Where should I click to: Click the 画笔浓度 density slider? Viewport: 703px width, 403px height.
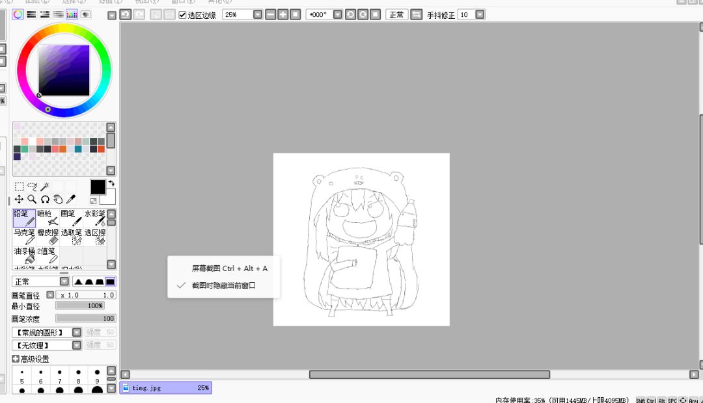[86, 318]
